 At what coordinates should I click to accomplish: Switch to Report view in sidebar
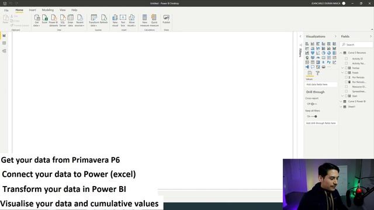tap(4, 36)
